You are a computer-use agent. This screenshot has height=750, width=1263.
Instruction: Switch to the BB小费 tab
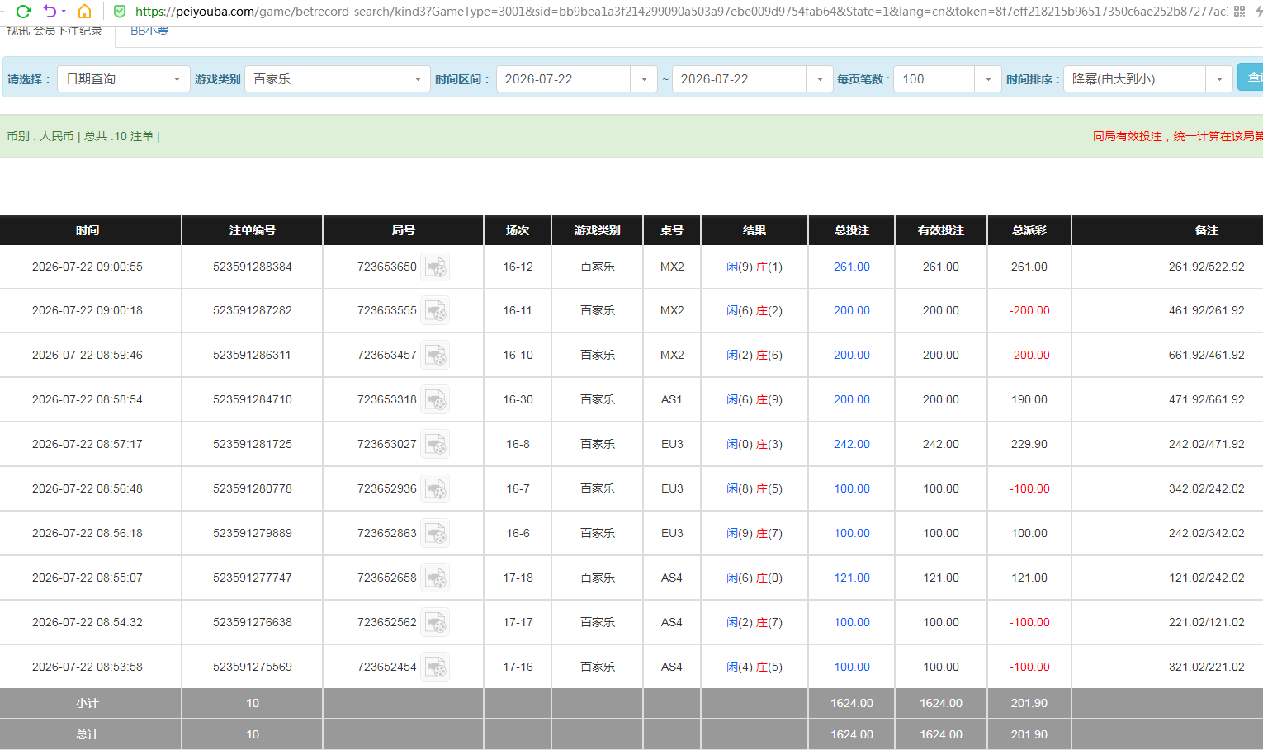pos(149,31)
